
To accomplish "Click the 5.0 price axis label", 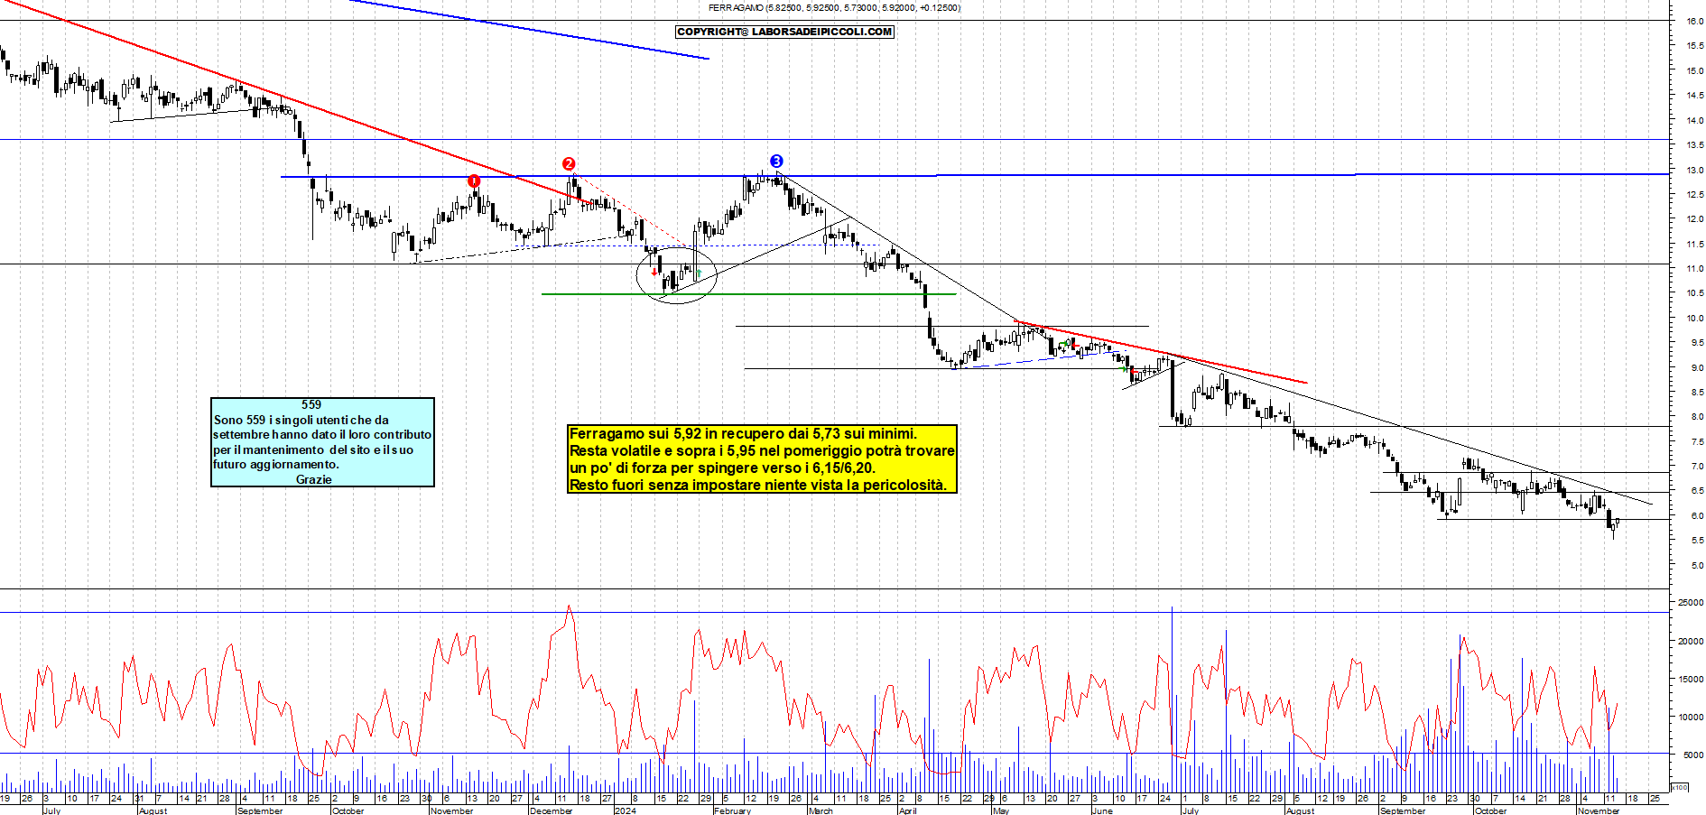I will coord(1696,566).
